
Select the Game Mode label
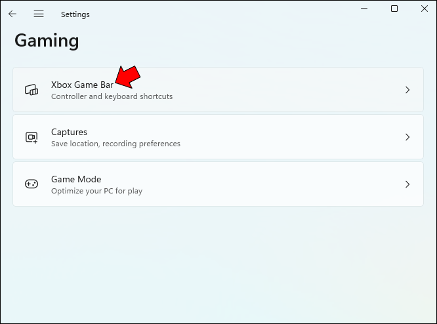click(76, 179)
